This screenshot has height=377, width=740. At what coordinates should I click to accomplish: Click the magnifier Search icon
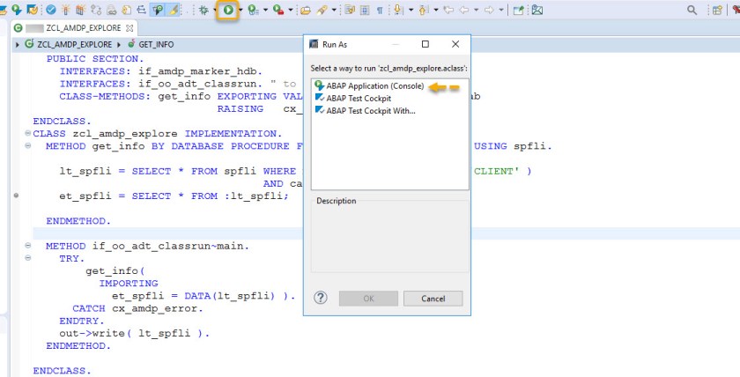click(x=692, y=11)
